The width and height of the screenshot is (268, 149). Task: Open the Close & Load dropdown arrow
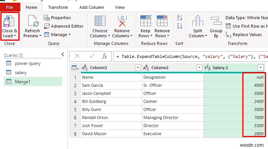coord(15,36)
